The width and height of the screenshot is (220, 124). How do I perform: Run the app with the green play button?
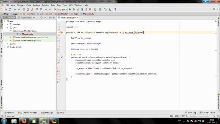tap(70, 9)
